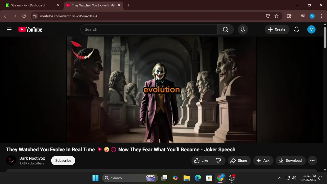Click the page vertical scrollbar thumb
The width and height of the screenshot is (327, 184).
[x=325, y=37]
